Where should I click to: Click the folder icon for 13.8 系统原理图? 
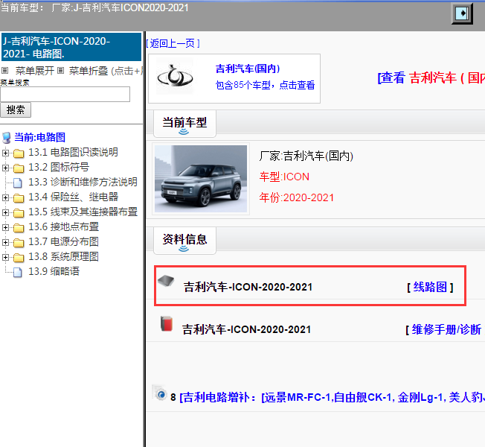tap(19, 258)
